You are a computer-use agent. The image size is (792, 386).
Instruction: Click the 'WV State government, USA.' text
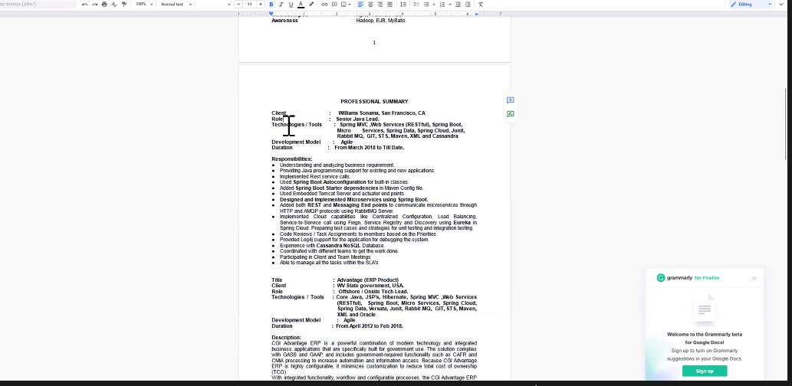pyautogui.click(x=371, y=286)
